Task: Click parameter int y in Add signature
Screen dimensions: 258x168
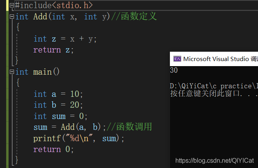Action: [x=95, y=17]
